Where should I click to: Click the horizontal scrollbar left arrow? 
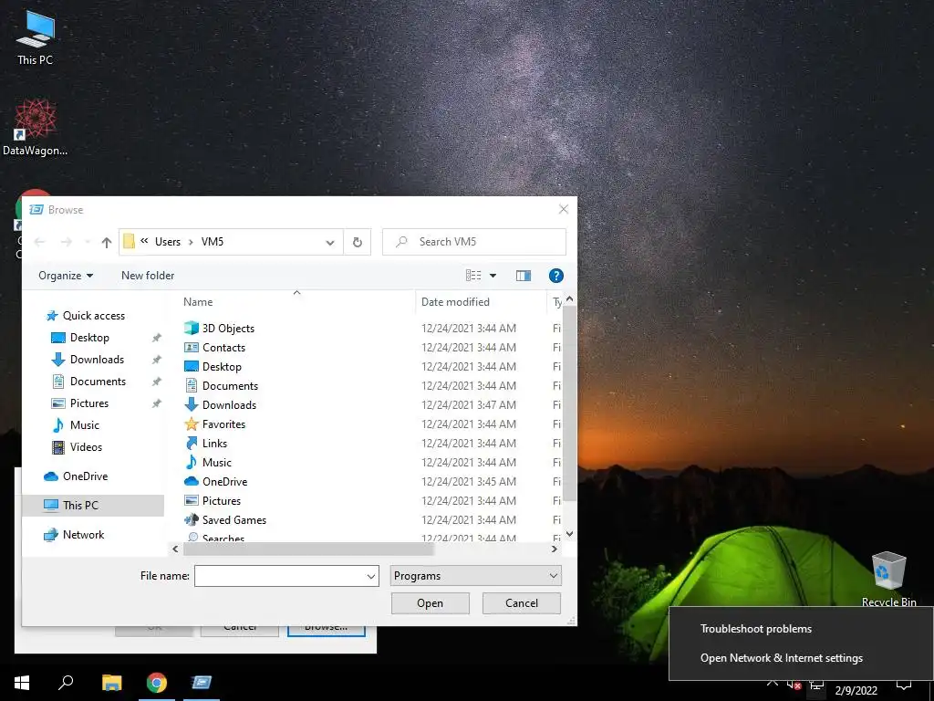[175, 549]
